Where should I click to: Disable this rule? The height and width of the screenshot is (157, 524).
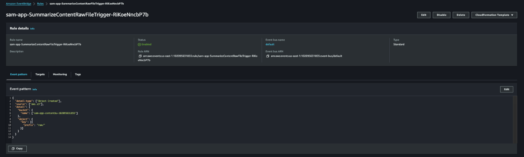point(441,15)
